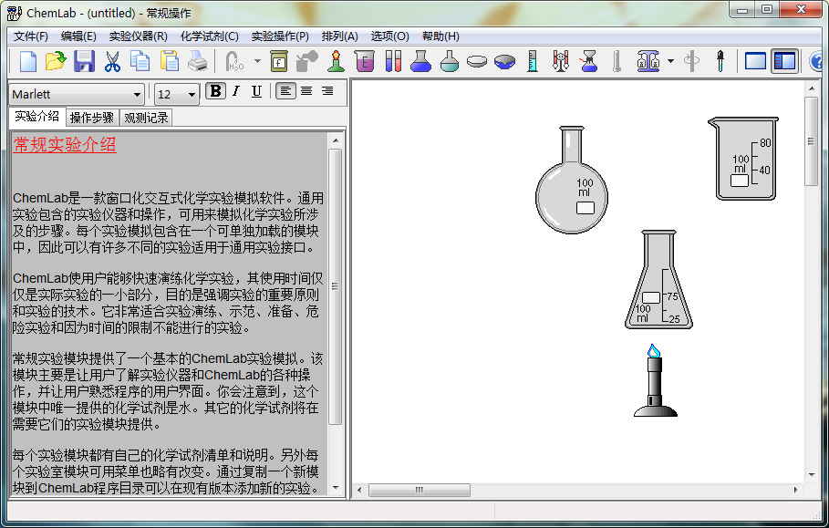Align text to the left
The height and width of the screenshot is (528, 829).
tap(285, 91)
